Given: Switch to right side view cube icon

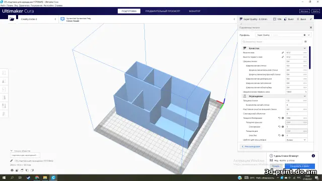Looking at the screenshot, I should (32, 170).
